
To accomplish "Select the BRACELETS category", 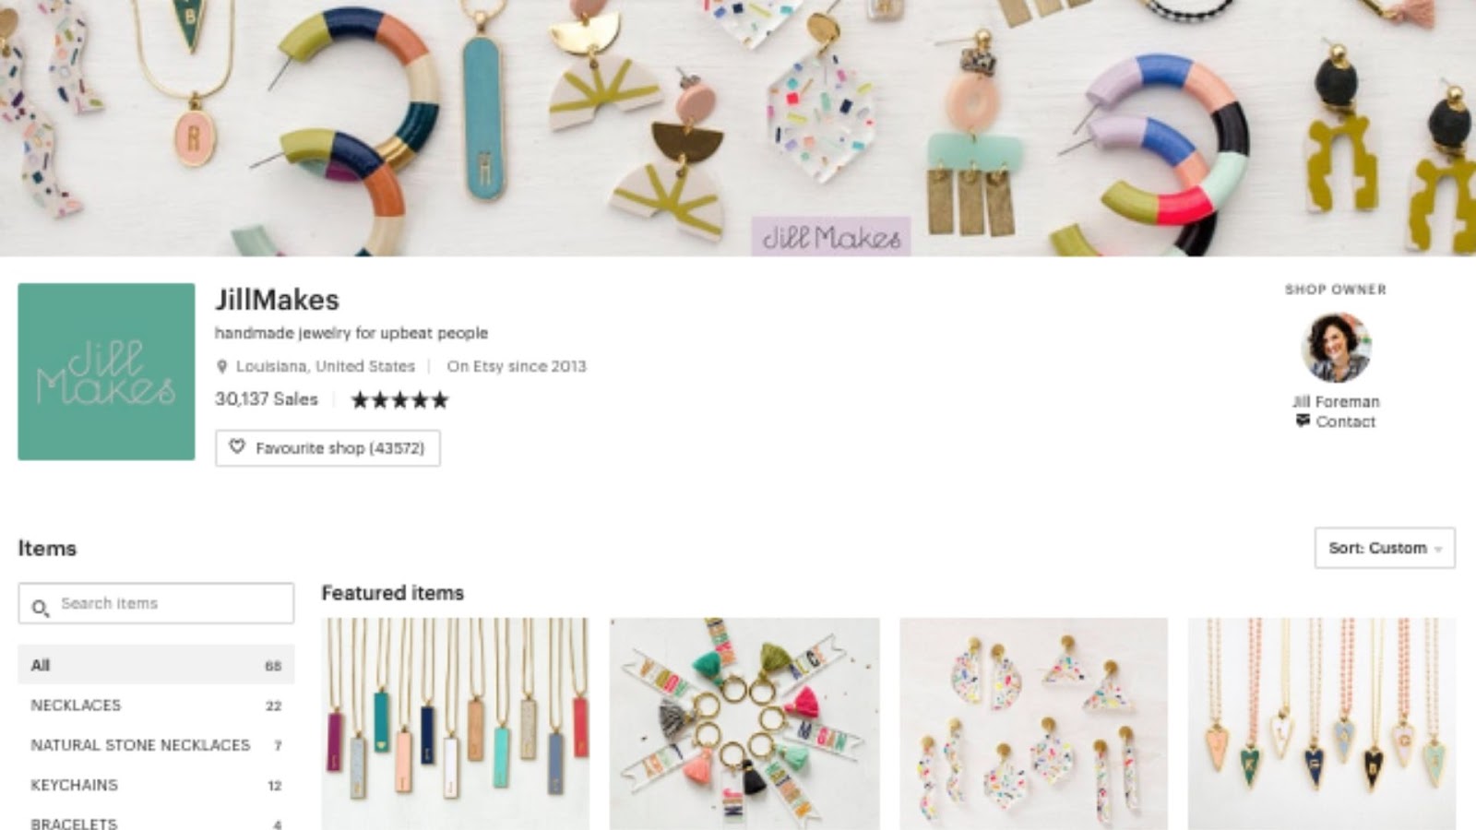I will pos(156,823).
